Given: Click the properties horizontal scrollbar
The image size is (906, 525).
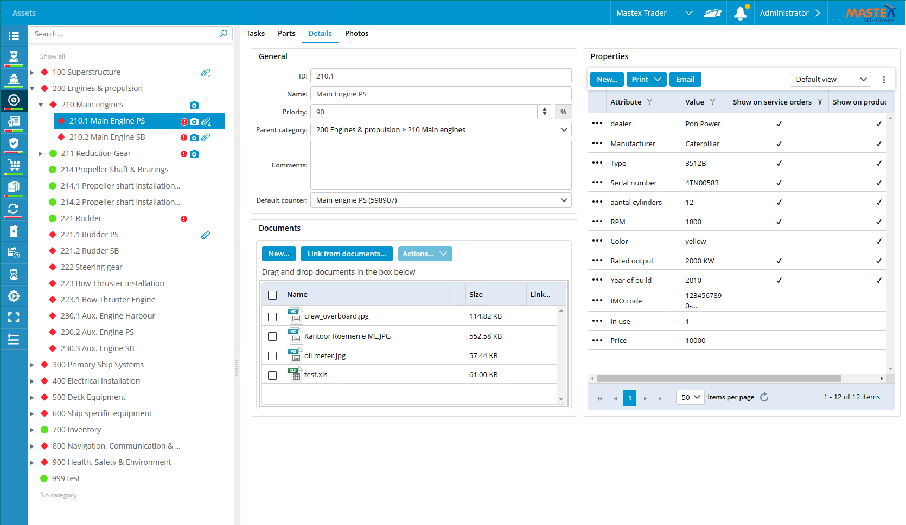Looking at the screenshot, I should [x=718, y=379].
